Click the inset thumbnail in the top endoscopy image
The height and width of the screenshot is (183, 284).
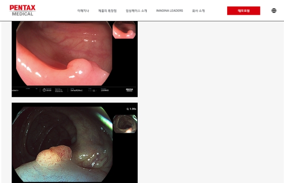[x=124, y=30]
